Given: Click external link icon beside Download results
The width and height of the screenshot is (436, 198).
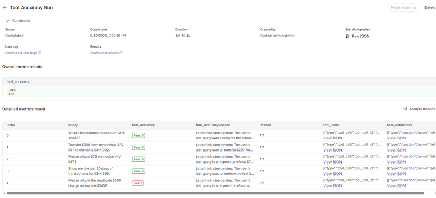Looking at the screenshot, I should click(x=121, y=53).
